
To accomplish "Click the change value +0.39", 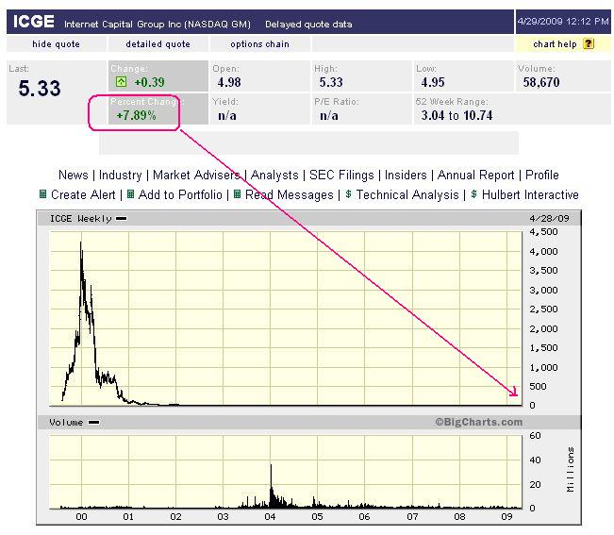I will (x=149, y=82).
